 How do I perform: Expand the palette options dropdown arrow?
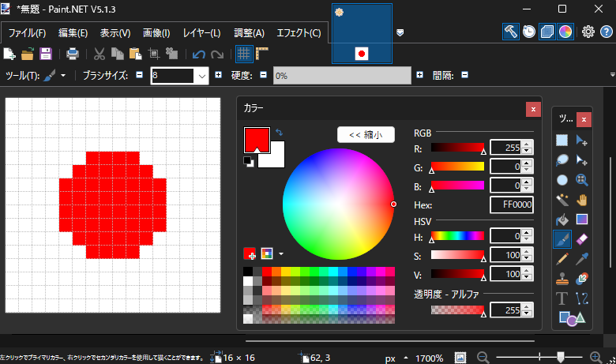click(280, 253)
